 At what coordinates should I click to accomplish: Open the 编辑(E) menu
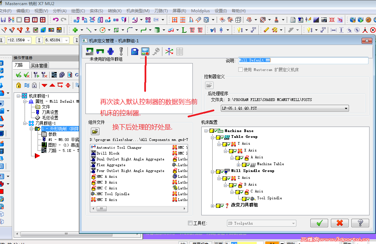(23, 11)
